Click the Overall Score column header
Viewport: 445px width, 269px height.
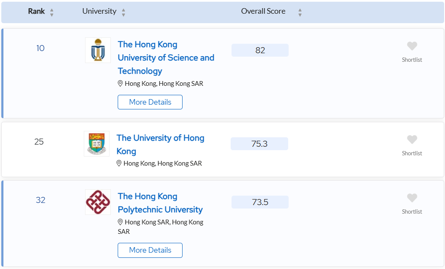[263, 11]
